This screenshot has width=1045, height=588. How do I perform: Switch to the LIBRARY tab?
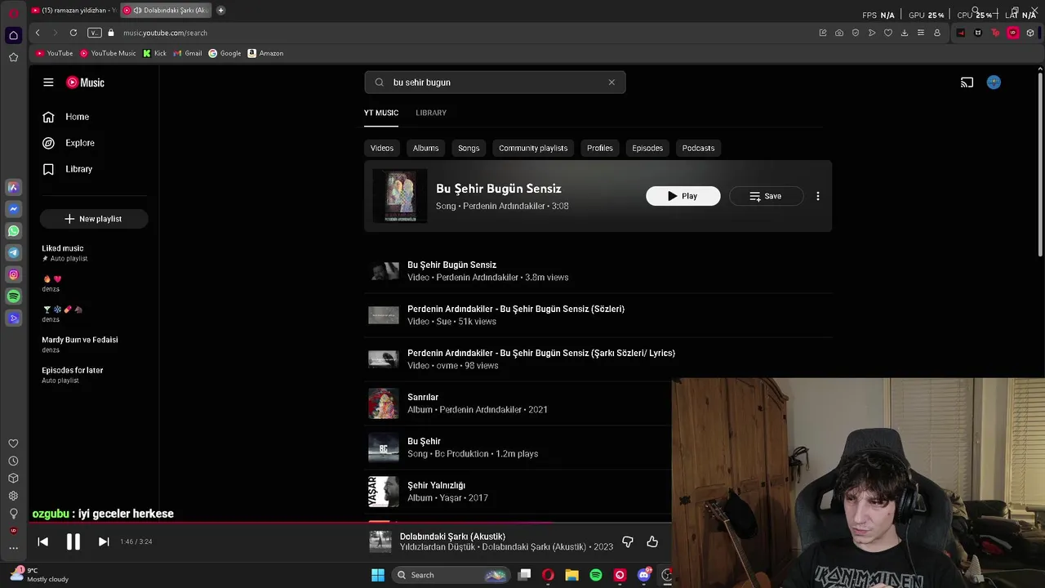coord(431,113)
